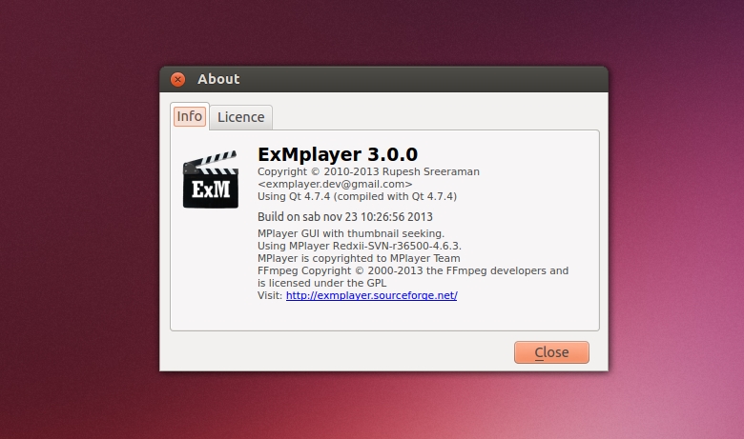The height and width of the screenshot is (439, 744).
Task: Click the Using MPlayer Redxii-SVN-r36500 line
Action: pyautogui.click(x=360, y=246)
